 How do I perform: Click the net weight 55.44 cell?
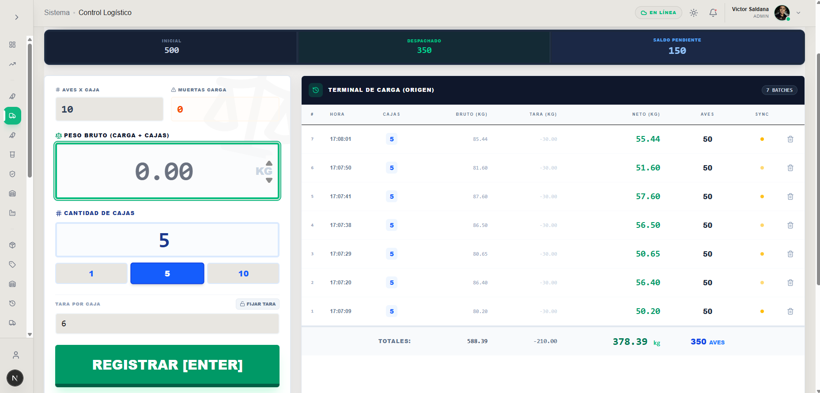648,139
